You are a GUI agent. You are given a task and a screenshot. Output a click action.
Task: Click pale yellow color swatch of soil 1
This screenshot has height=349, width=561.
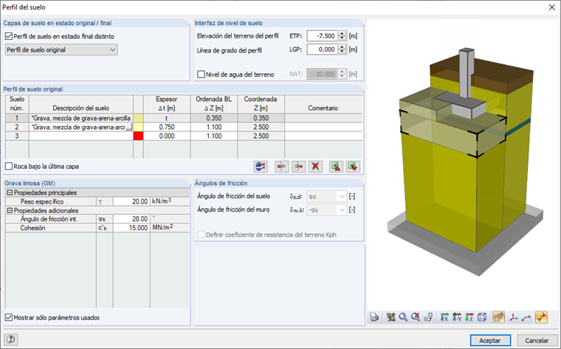(x=138, y=118)
